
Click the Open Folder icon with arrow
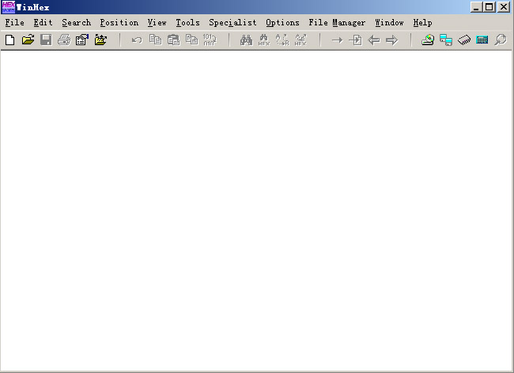coord(100,40)
